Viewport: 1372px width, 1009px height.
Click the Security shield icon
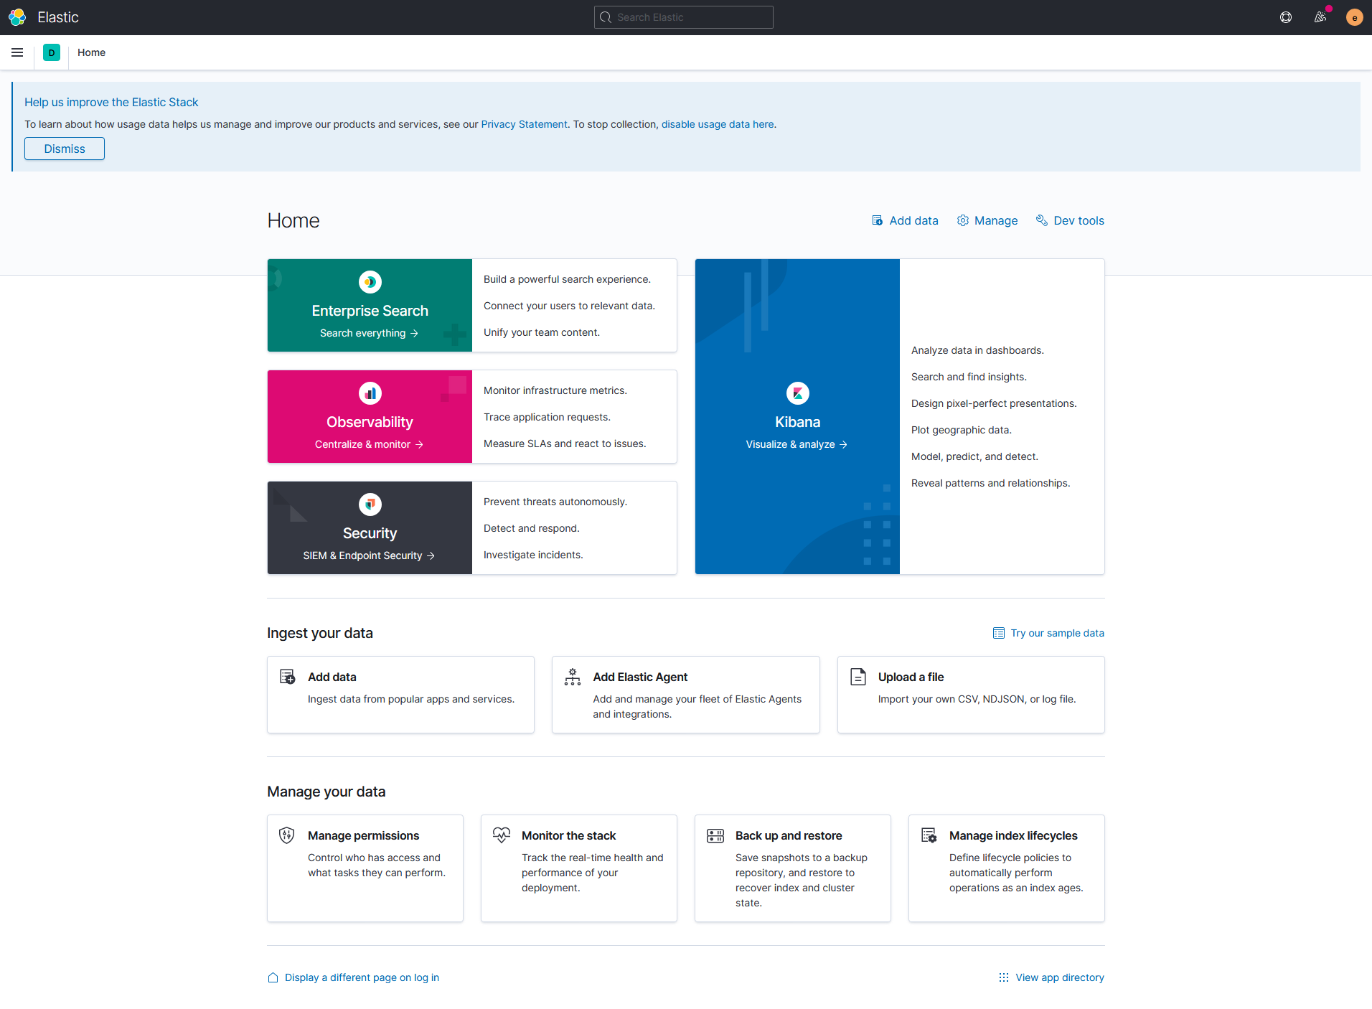(370, 504)
